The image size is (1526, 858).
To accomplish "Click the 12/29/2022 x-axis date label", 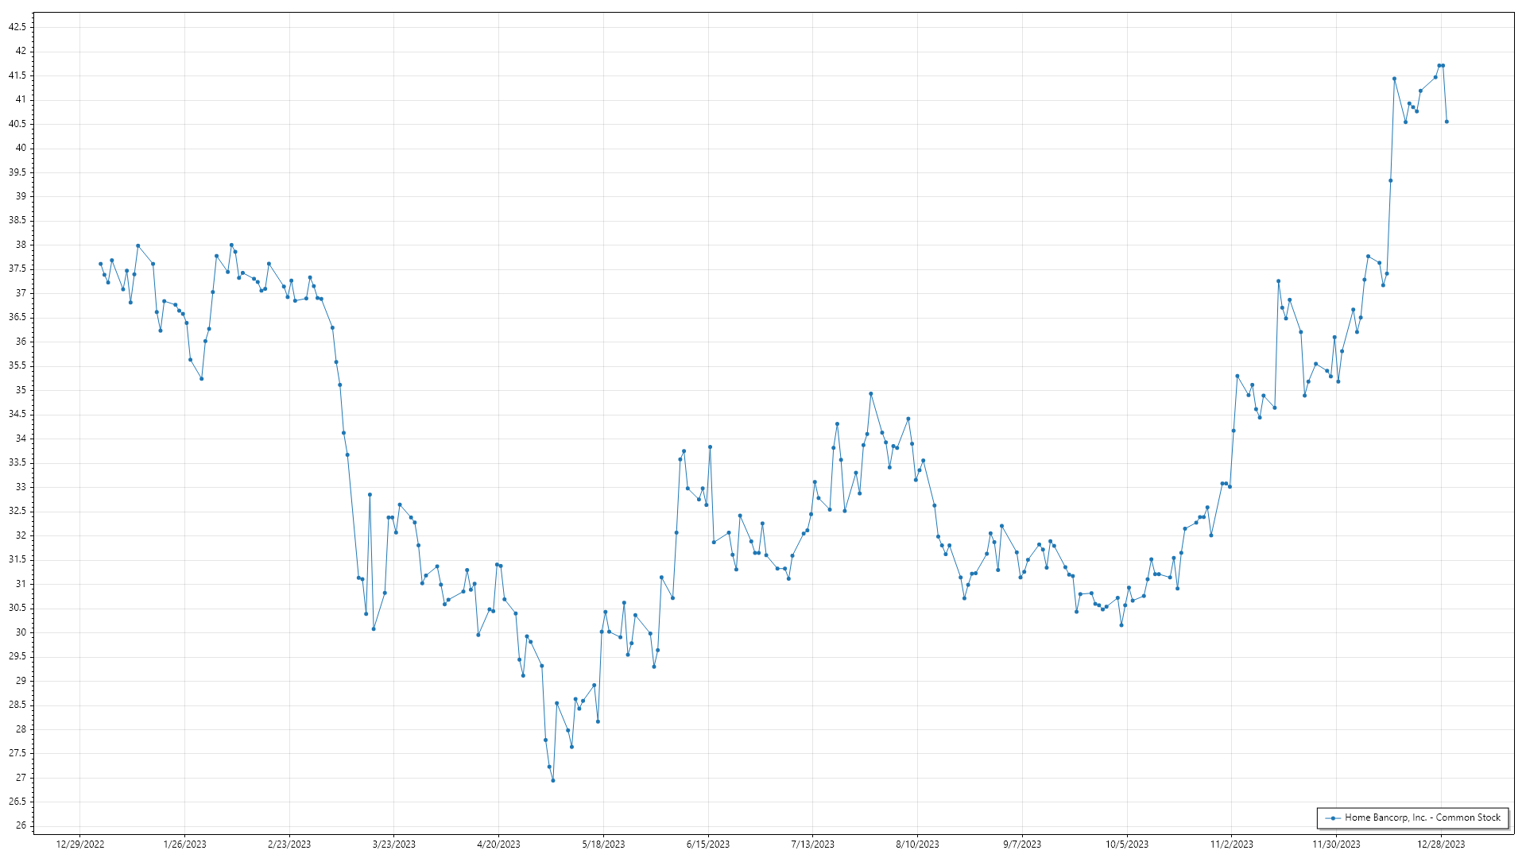I will [80, 844].
